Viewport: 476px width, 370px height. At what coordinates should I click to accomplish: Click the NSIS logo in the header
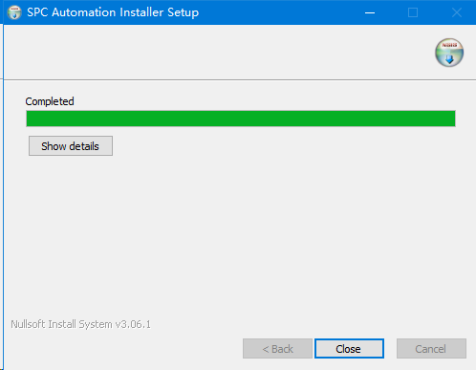[x=449, y=53]
